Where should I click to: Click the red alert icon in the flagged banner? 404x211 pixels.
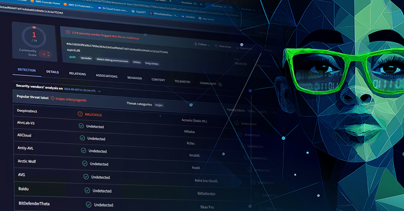click(x=68, y=32)
